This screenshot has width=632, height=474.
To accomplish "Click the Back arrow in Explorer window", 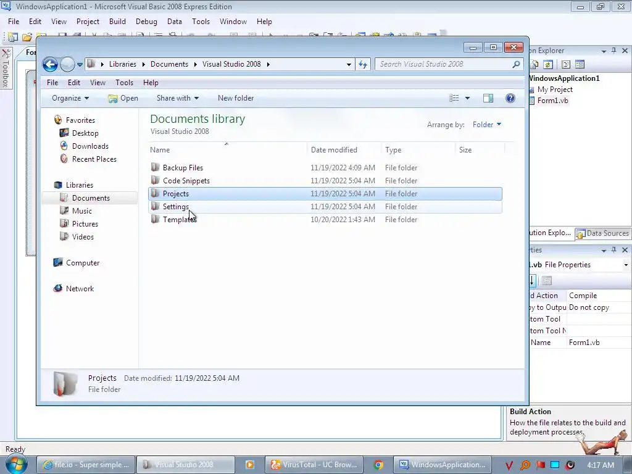I will click(51, 64).
